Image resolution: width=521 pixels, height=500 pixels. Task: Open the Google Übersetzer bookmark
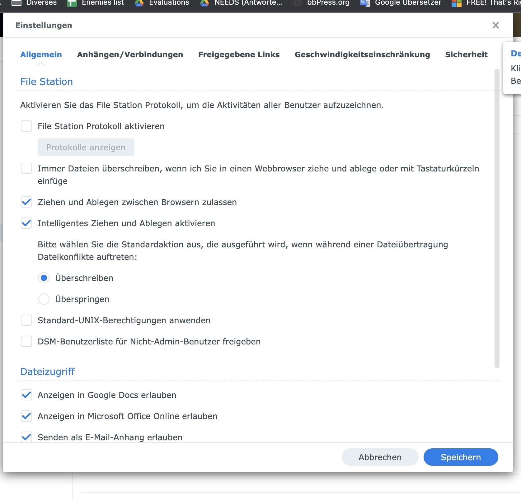click(x=401, y=3)
